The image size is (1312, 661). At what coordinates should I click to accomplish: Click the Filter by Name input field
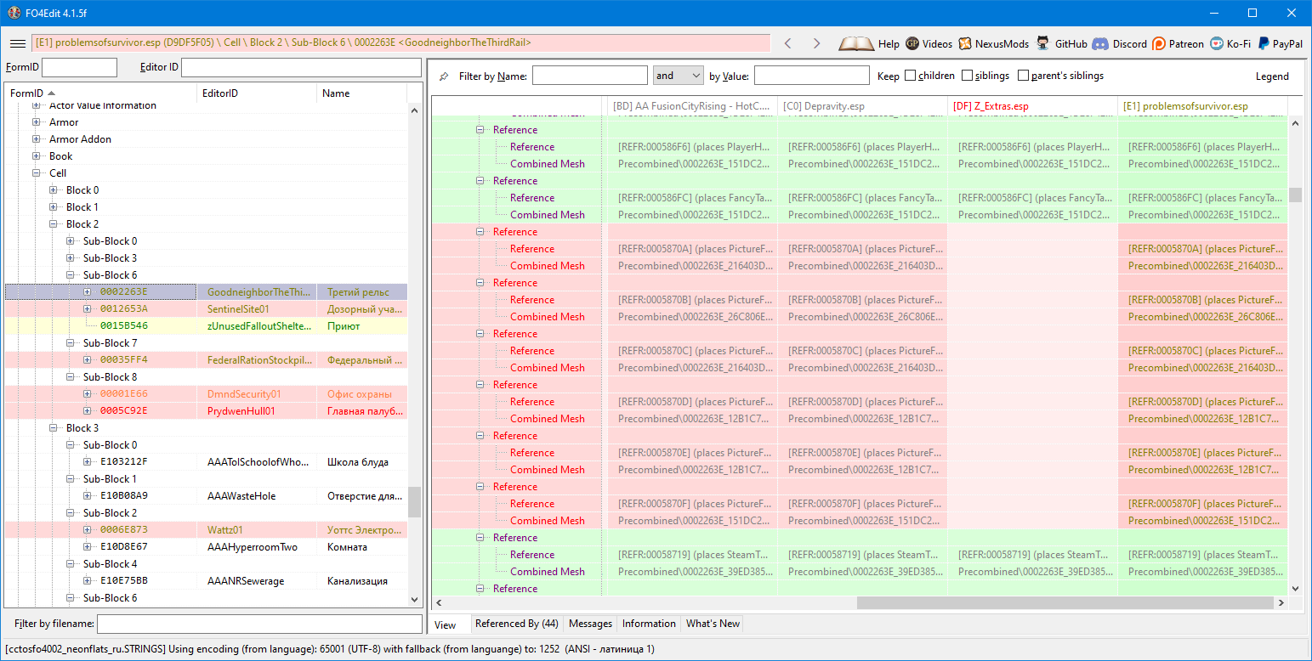tap(589, 76)
